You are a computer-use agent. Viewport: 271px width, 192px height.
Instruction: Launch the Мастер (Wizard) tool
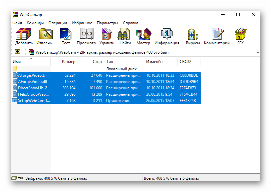click(143, 36)
